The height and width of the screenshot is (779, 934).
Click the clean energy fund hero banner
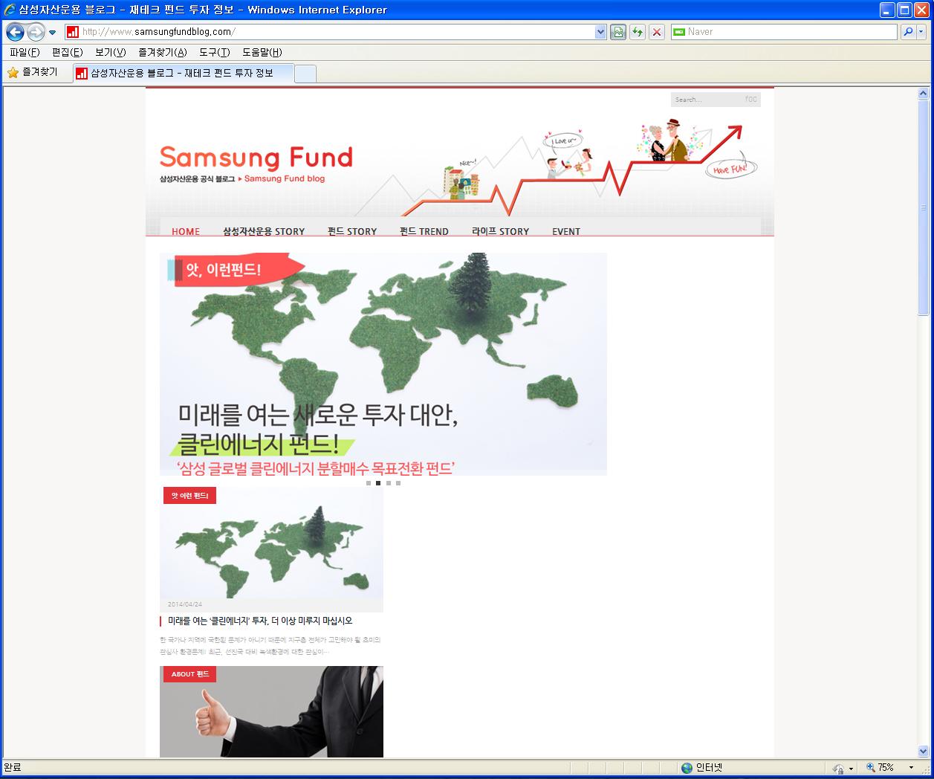pos(383,364)
